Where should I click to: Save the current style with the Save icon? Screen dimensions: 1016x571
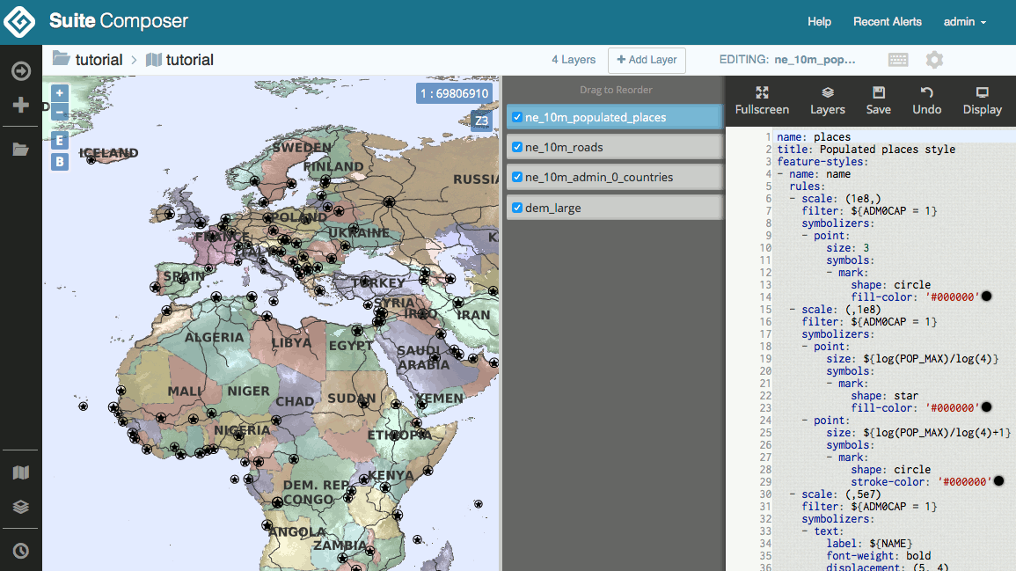click(x=878, y=99)
